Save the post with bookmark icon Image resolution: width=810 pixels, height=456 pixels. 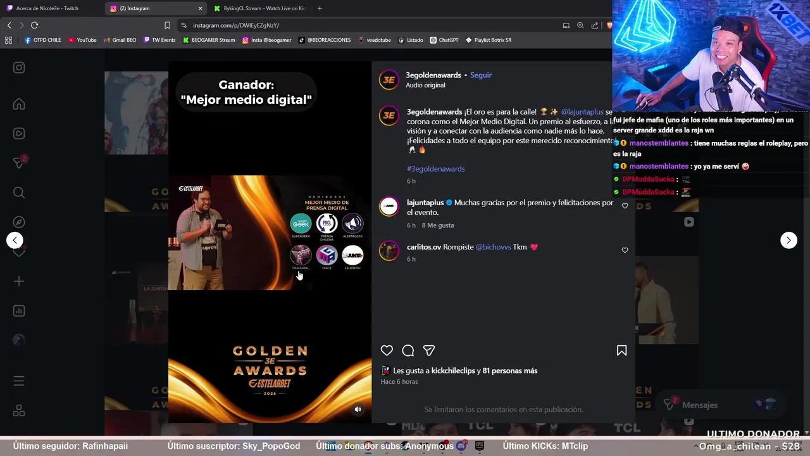click(x=621, y=350)
